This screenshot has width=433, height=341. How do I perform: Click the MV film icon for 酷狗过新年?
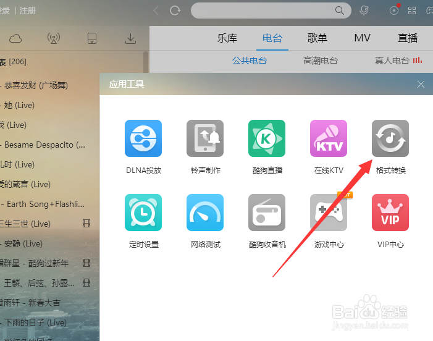click(86, 263)
